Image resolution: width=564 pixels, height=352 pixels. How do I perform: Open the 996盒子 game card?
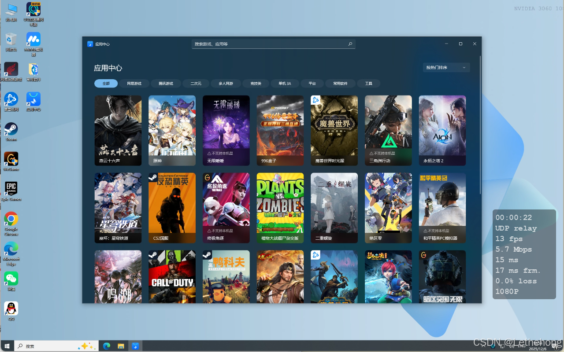(x=280, y=130)
